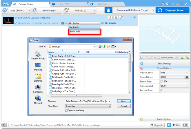Viewport: 191px width, 129px height.
Task: Click the Convert Now! button
Action: click(173, 10)
